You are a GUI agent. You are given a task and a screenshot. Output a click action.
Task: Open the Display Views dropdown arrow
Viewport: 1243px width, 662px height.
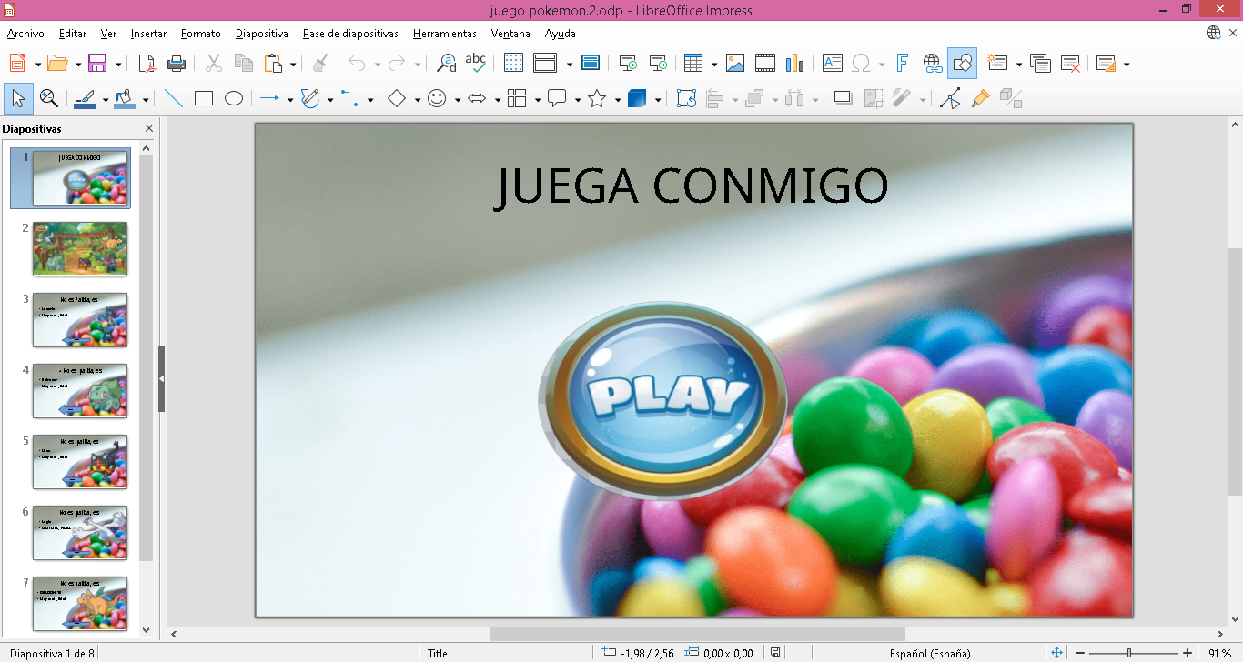tap(569, 65)
